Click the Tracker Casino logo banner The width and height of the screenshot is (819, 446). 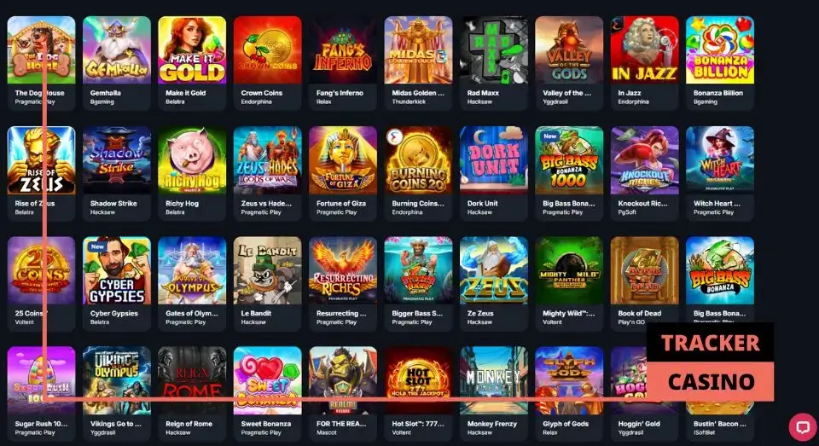tap(711, 362)
